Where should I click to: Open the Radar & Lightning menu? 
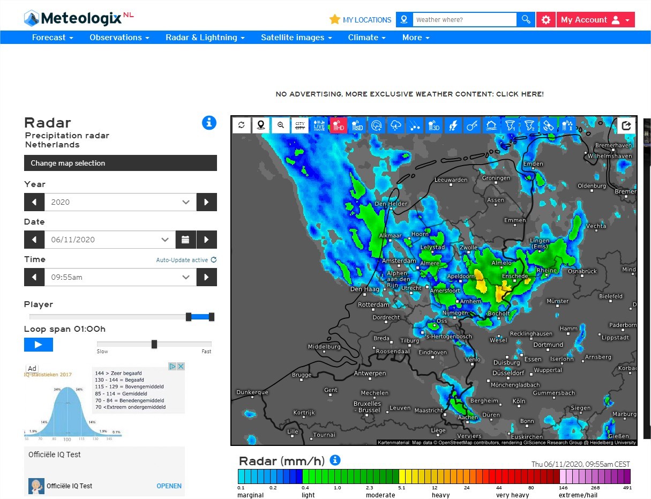(205, 38)
